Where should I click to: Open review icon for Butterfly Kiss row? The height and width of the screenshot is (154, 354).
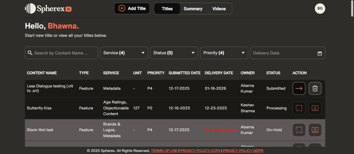tap(299, 108)
